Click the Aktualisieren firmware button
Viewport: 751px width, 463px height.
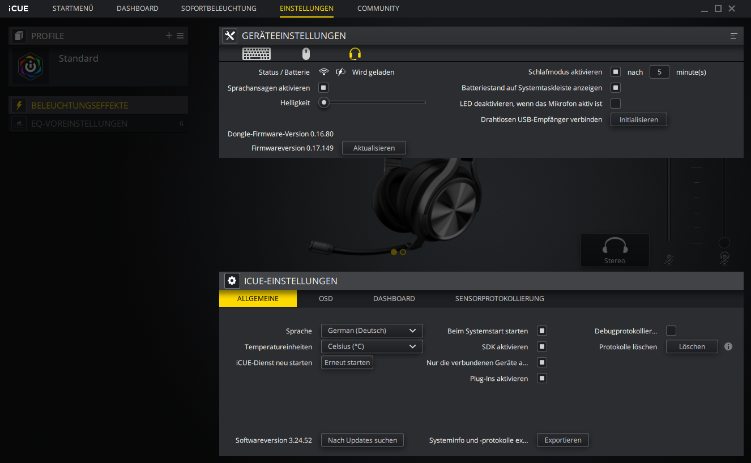tap(374, 148)
